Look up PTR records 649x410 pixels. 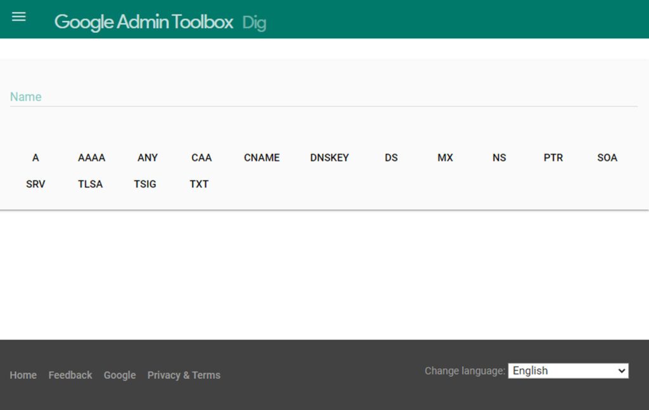(553, 158)
